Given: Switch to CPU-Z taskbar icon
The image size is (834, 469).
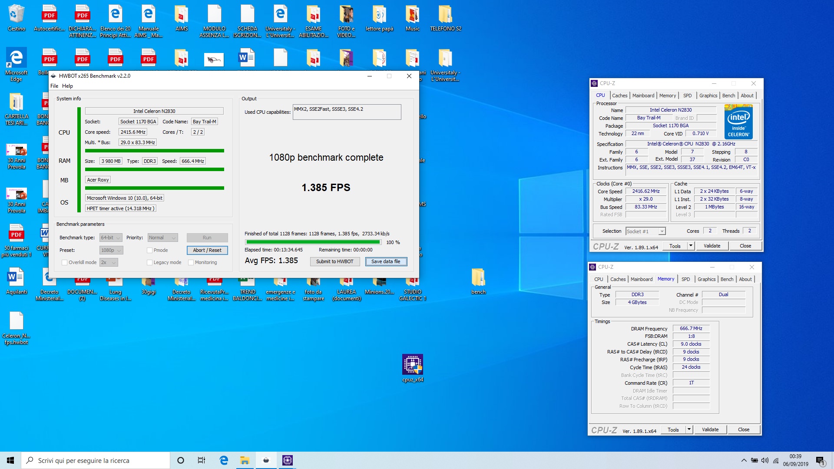Looking at the screenshot, I should click(288, 460).
